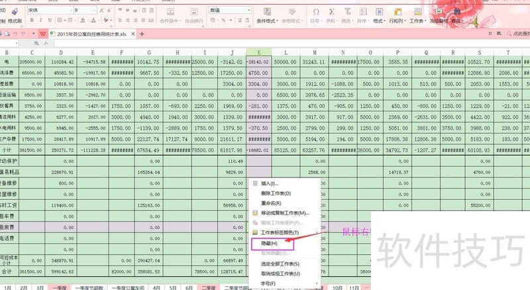Click the Filter (筛选) funnel icon

pos(347,12)
